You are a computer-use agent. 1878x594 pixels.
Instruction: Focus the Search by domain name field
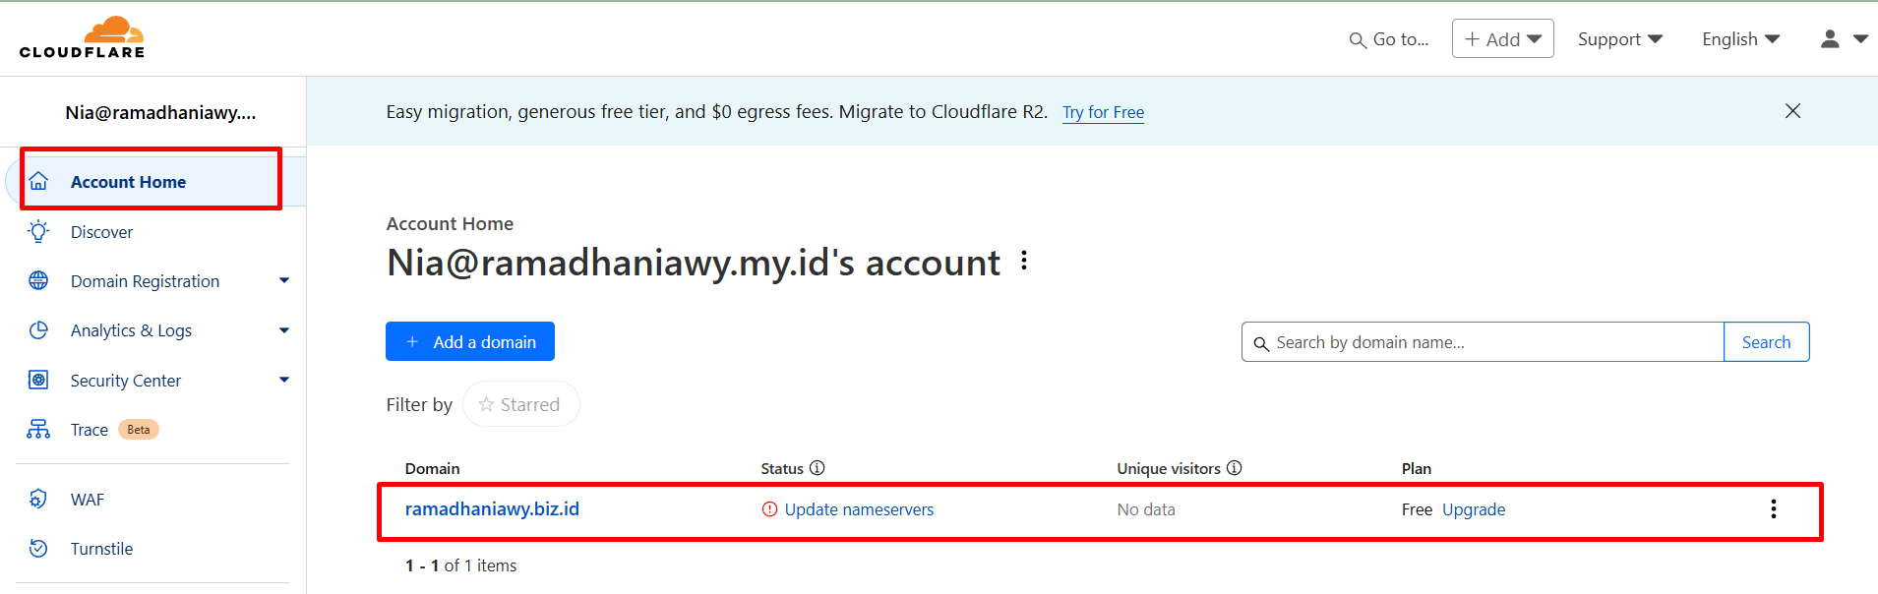click(x=1483, y=342)
